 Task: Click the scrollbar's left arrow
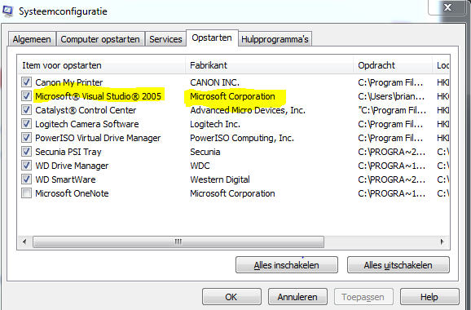click(24, 241)
